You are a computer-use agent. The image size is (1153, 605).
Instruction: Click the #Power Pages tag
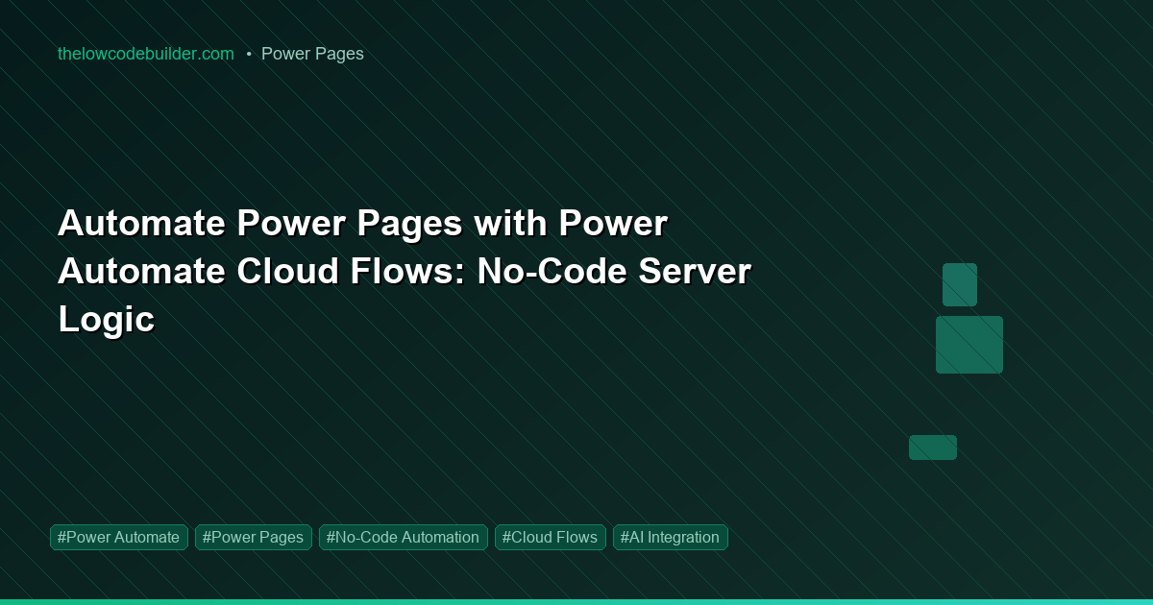(x=254, y=537)
